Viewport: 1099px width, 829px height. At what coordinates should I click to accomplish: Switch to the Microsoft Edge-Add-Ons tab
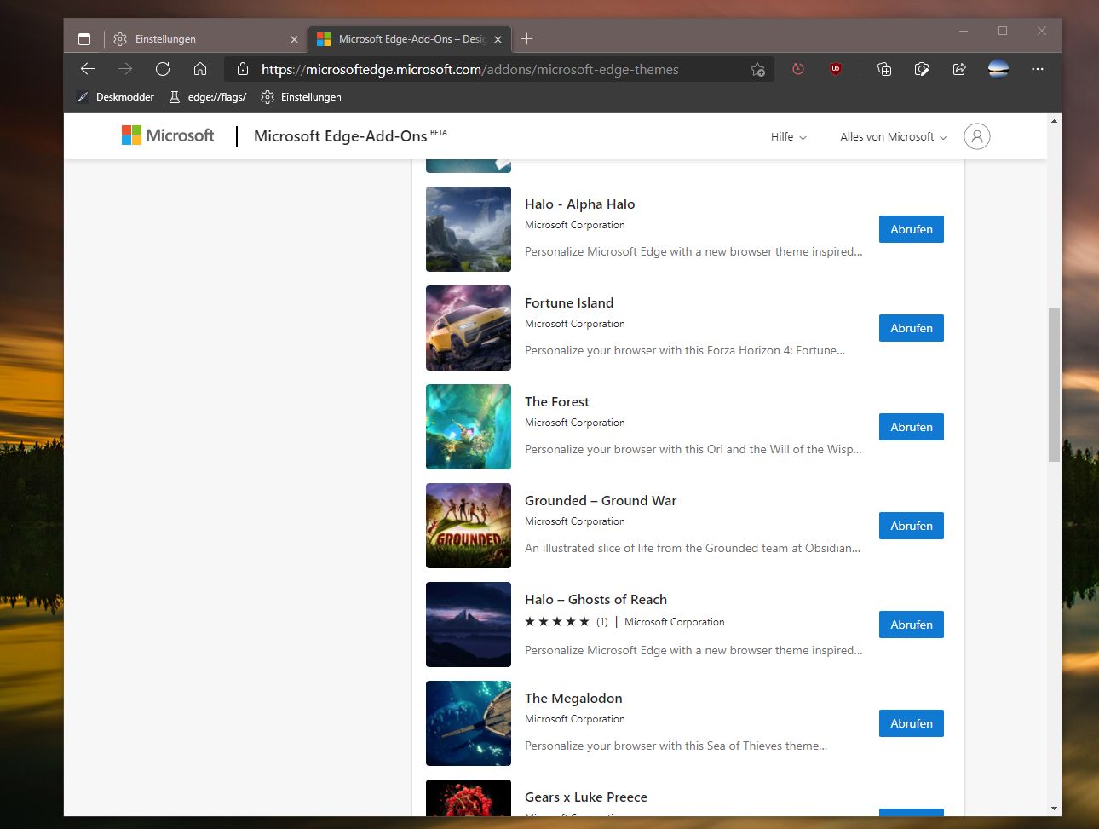[x=409, y=39]
